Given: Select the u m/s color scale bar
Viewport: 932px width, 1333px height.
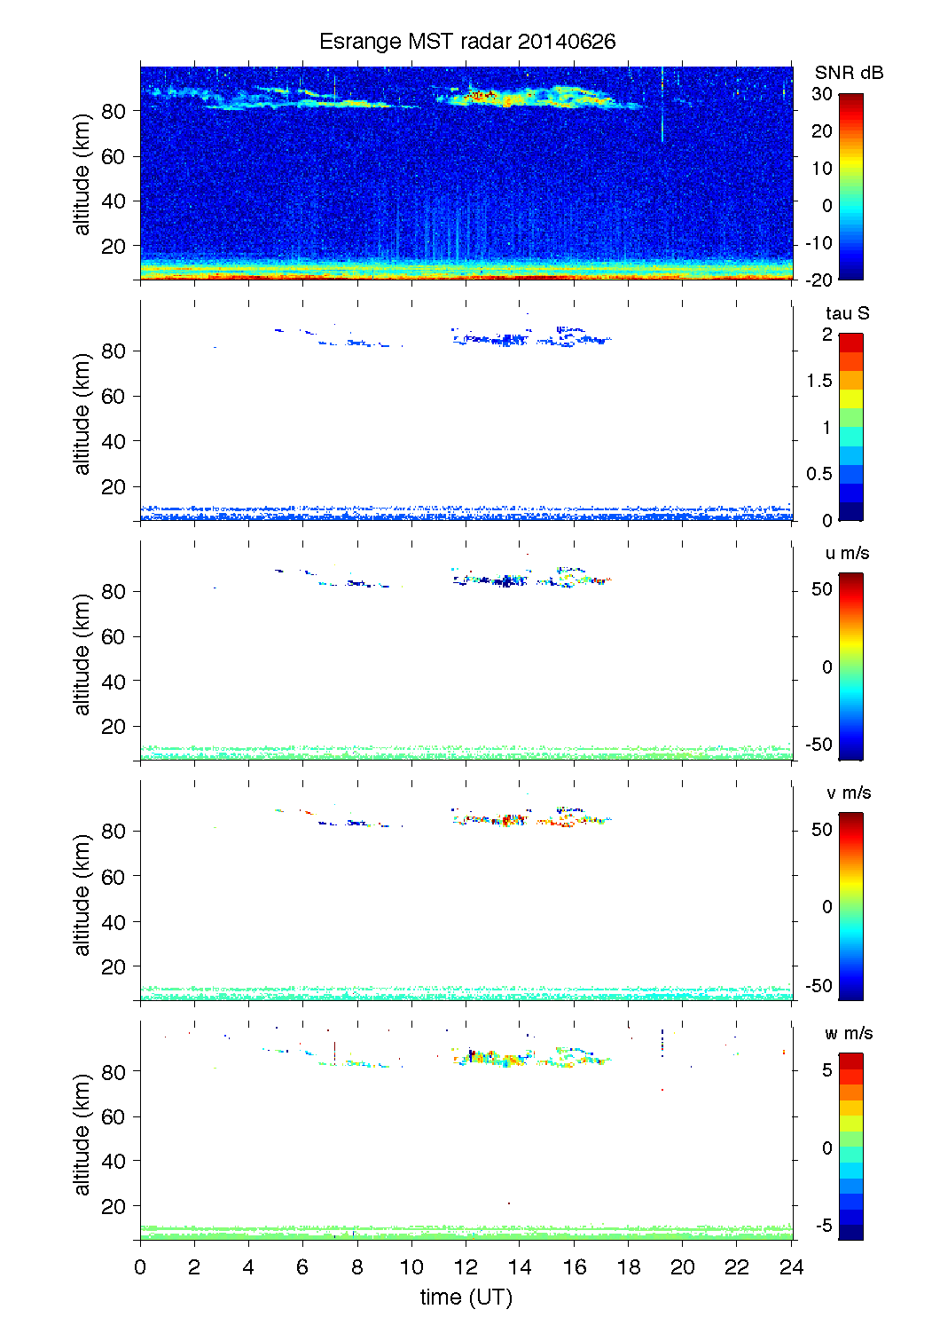Looking at the screenshot, I should [x=850, y=666].
